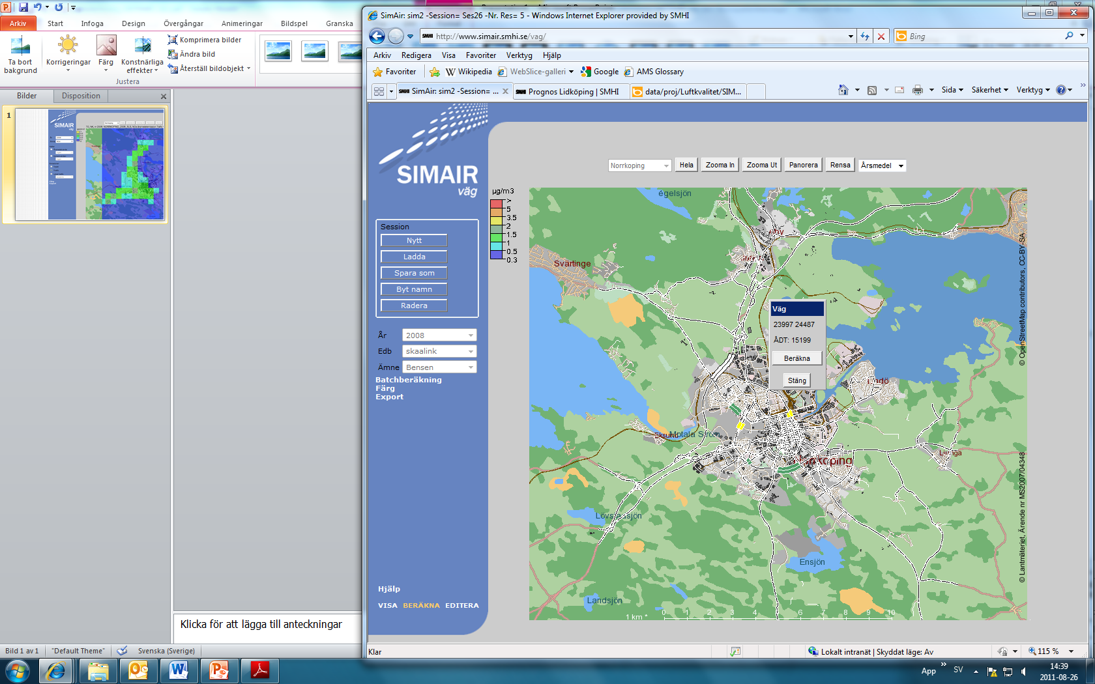Click the IE help question mark icon
The height and width of the screenshot is (684, 1095).
coord(1061,90)
